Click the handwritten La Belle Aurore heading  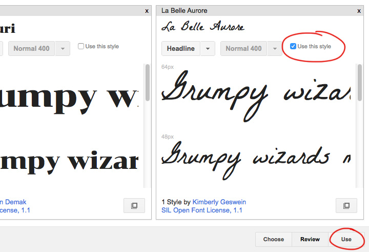(203, 26)
